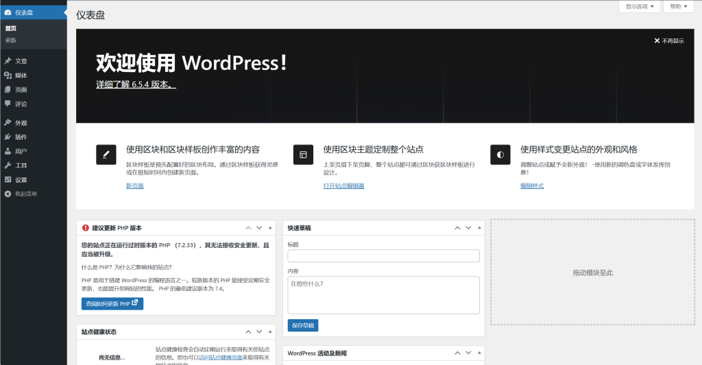Click the 详细了解 6.5.4 版本 link
Image resolution: width=702 pixels, height=365 pixels.
tap(136, 84)
